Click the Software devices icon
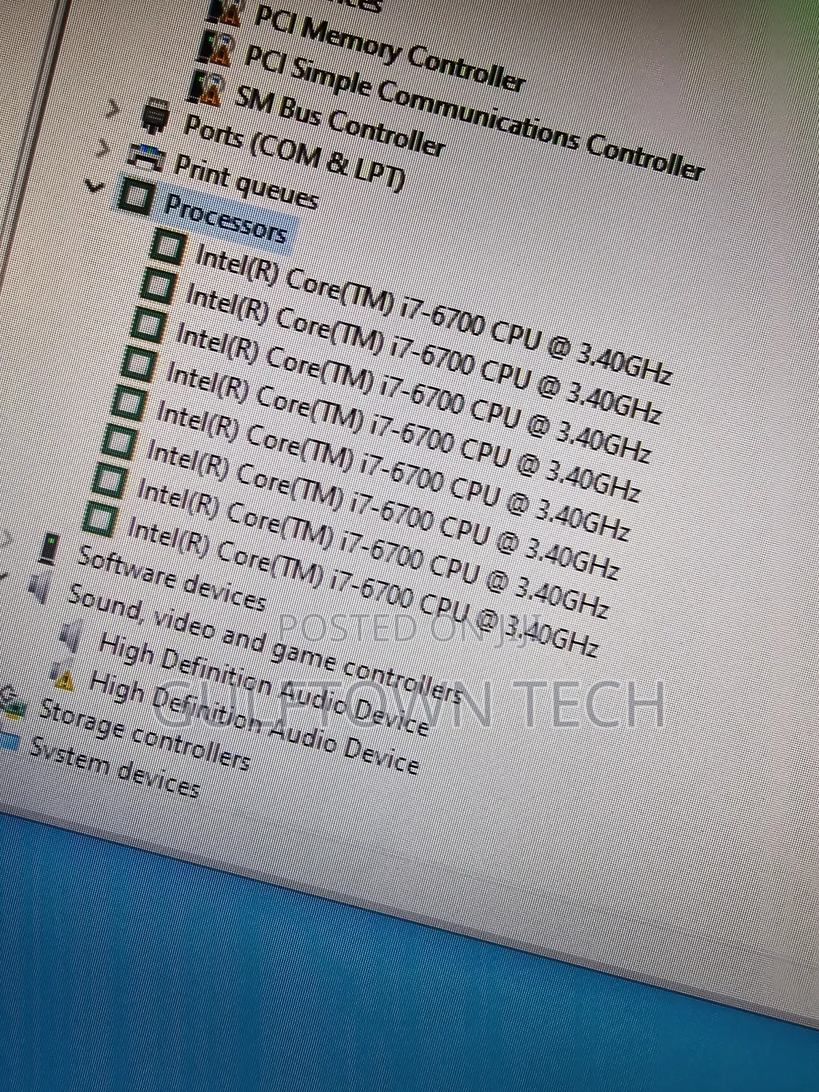The width and height of the screenshot is (819, 1092). point(49,549)
